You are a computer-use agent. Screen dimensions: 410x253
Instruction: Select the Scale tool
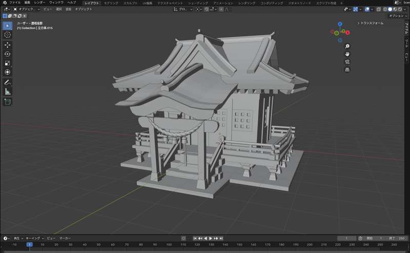(7, 63)
